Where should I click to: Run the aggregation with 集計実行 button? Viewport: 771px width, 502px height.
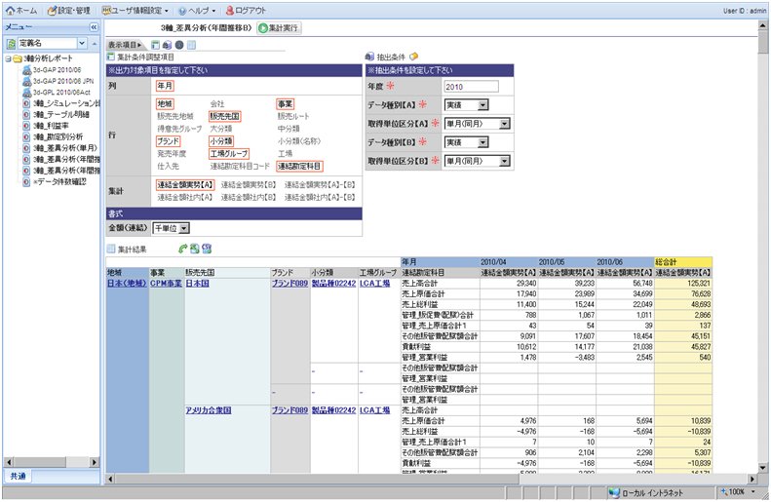(x=279, y=28)
